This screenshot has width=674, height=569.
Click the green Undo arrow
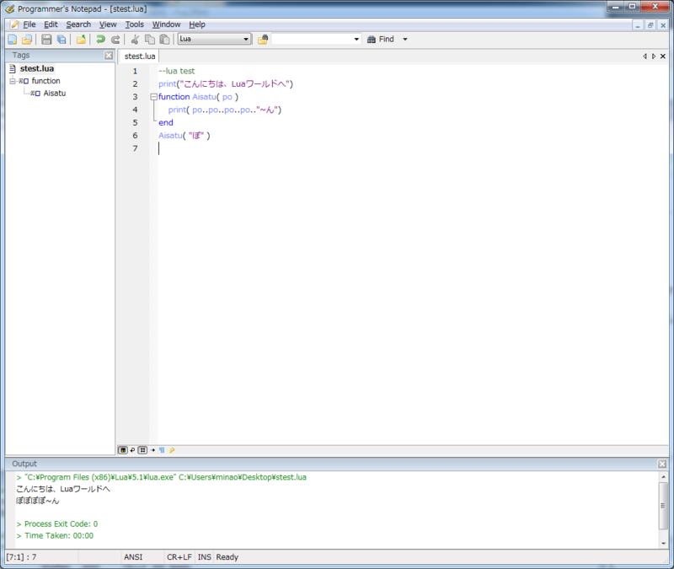(100, 40)
